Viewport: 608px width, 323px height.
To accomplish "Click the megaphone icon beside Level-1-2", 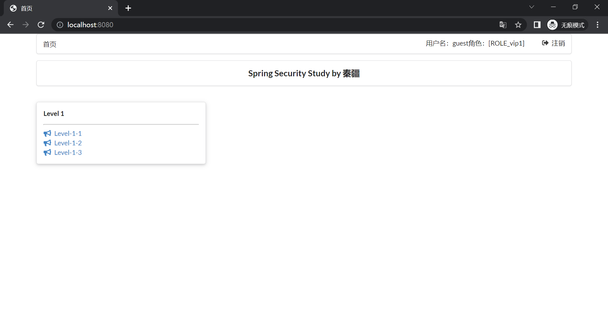I will [x=47, y=143].
